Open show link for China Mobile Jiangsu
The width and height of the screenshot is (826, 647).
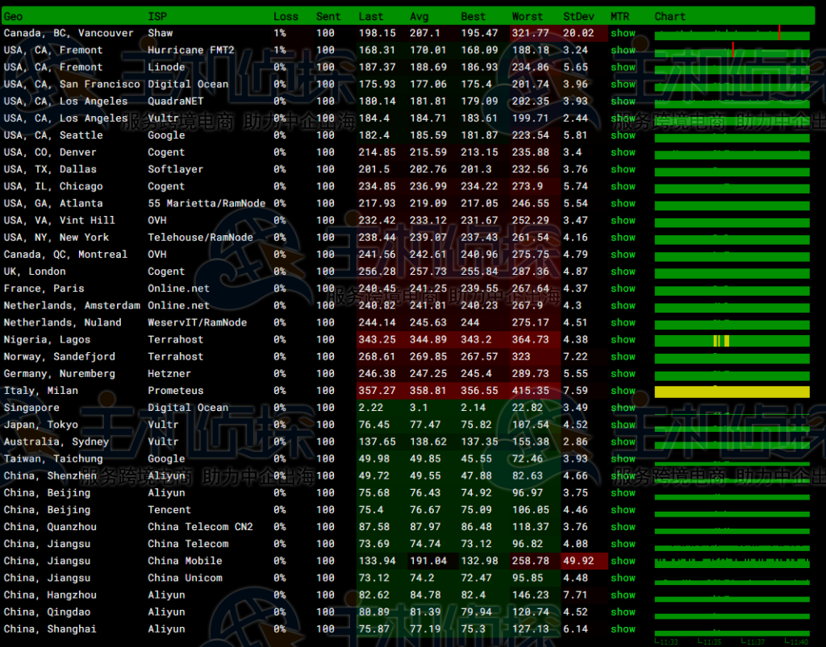pos(623,561)
